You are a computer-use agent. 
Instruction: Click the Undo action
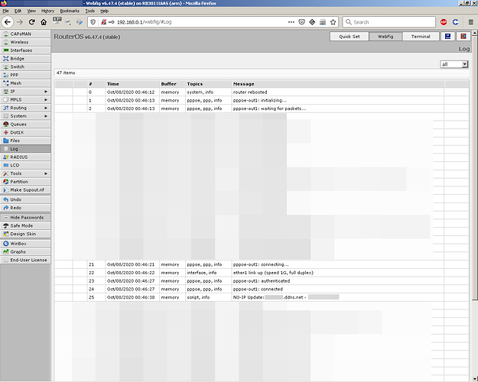[25, 199]
